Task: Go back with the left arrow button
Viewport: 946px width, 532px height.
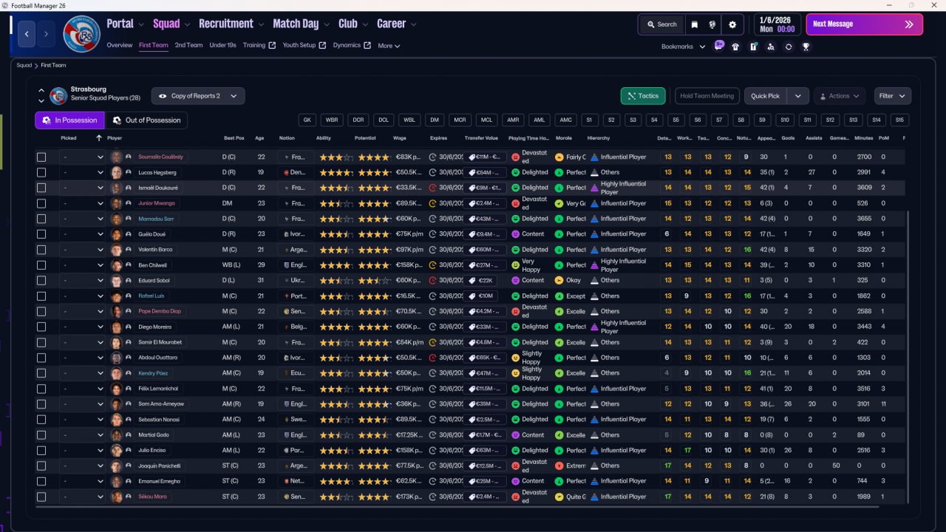Action: (27, 34)
